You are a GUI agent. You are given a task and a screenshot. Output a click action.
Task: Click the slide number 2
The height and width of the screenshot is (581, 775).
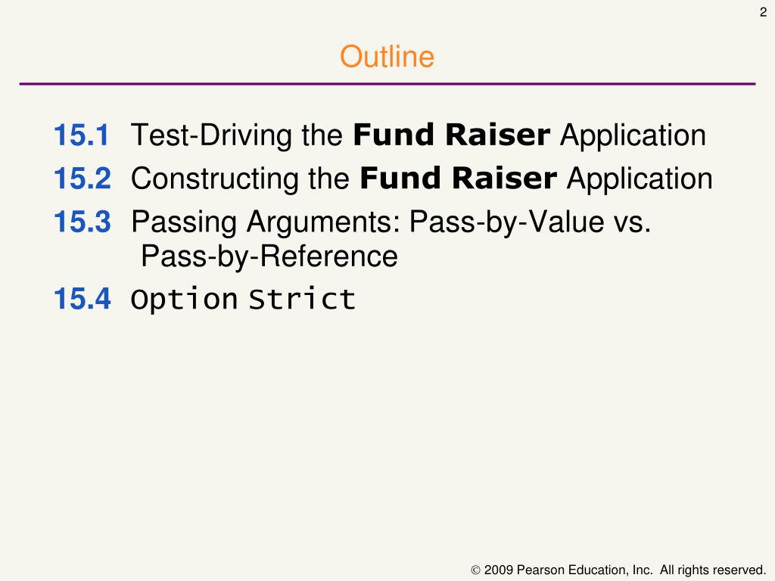click(763, 12)
